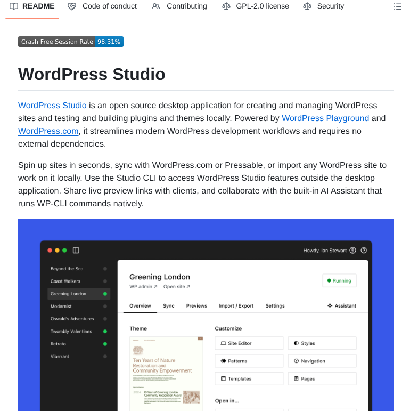Click the document Pages icon

(296, 379)
